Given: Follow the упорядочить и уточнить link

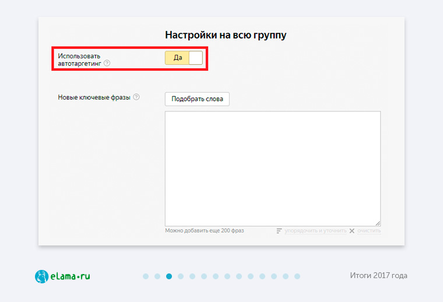Looking at the screenshot, I should (x=315, y=231).
